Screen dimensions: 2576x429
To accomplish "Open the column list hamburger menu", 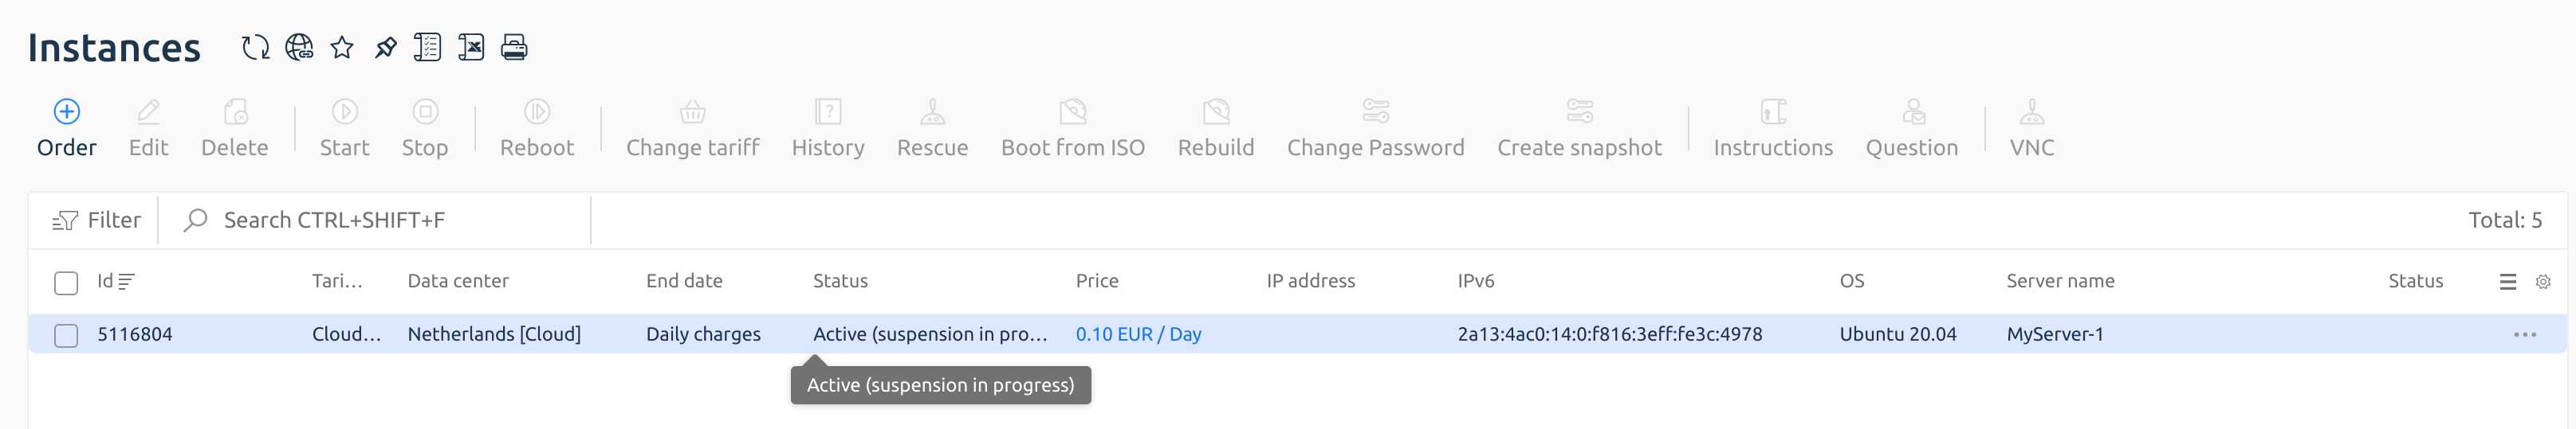I will (x=2508, y=283).
